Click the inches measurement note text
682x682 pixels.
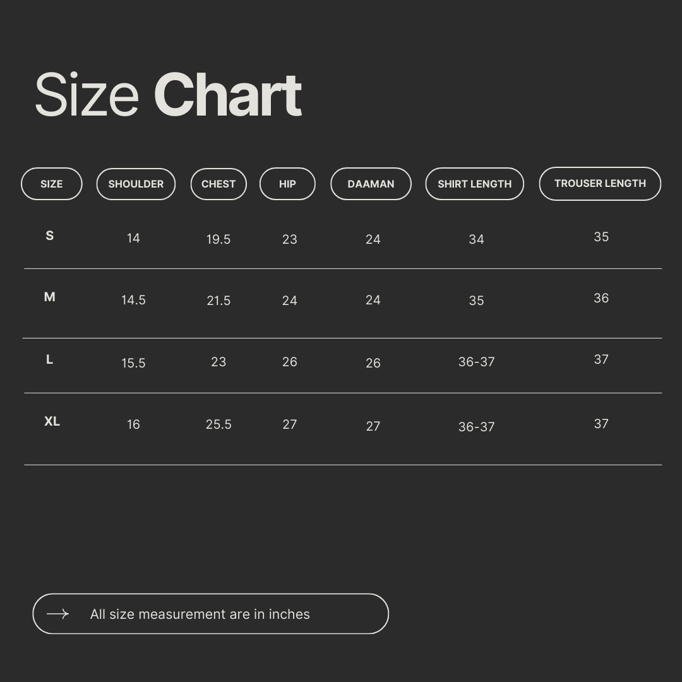[200, 614]
